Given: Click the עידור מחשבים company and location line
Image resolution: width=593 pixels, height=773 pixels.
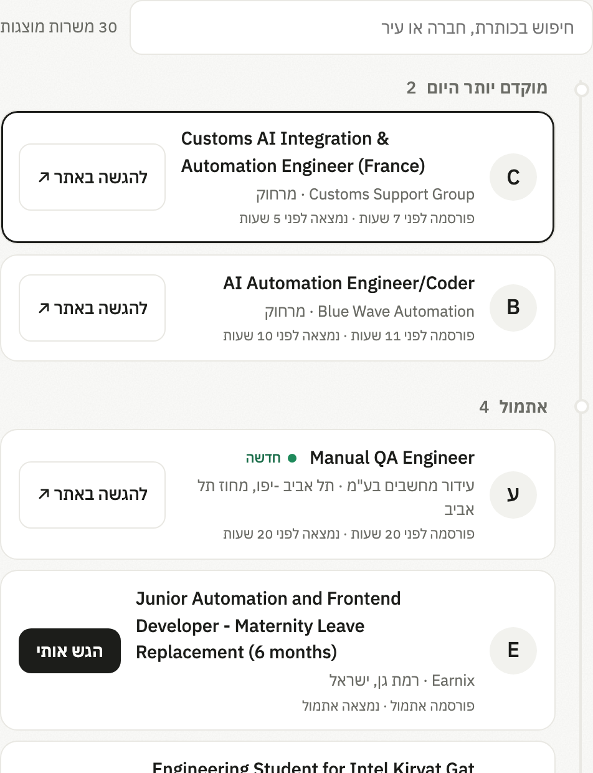Looking at the screenshot, I should pos(336,497).
